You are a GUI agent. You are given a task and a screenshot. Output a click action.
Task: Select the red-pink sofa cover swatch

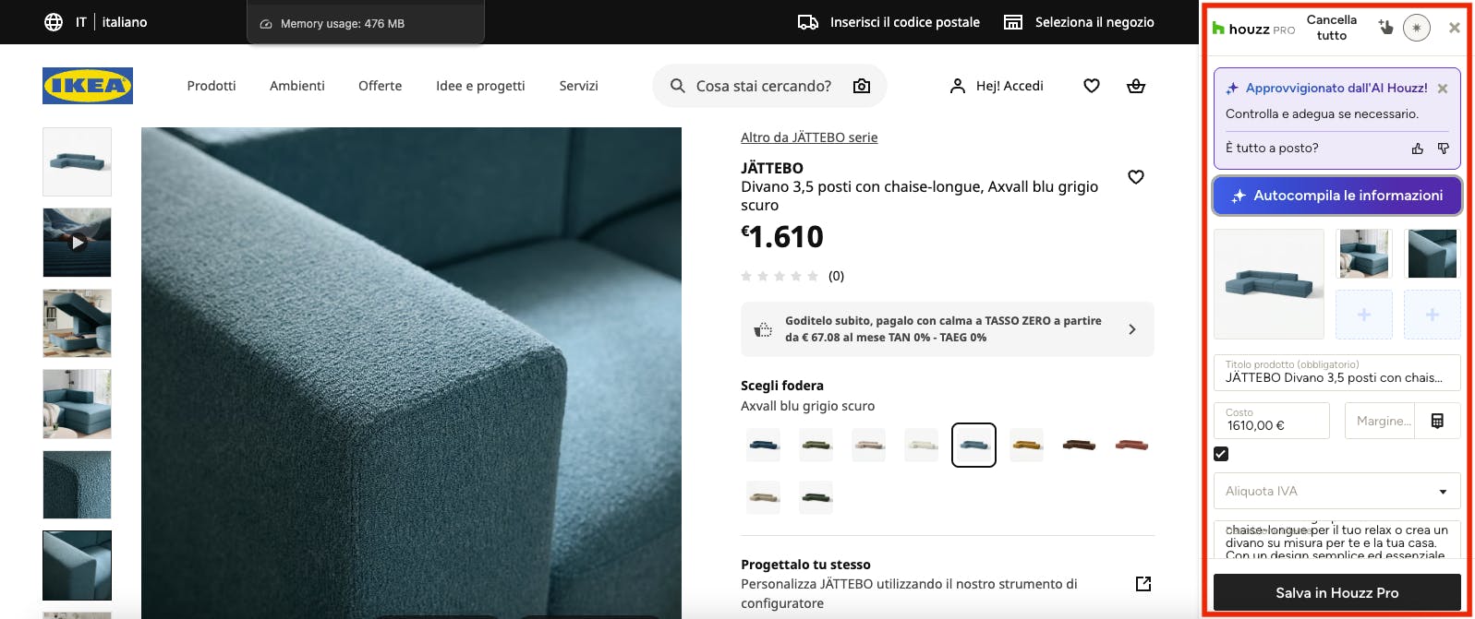coord(1131,445)
